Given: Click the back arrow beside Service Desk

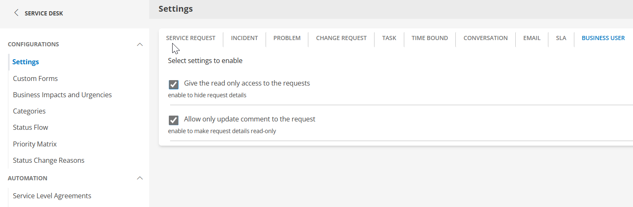Looking at the screenshot, I should [16, 13].
